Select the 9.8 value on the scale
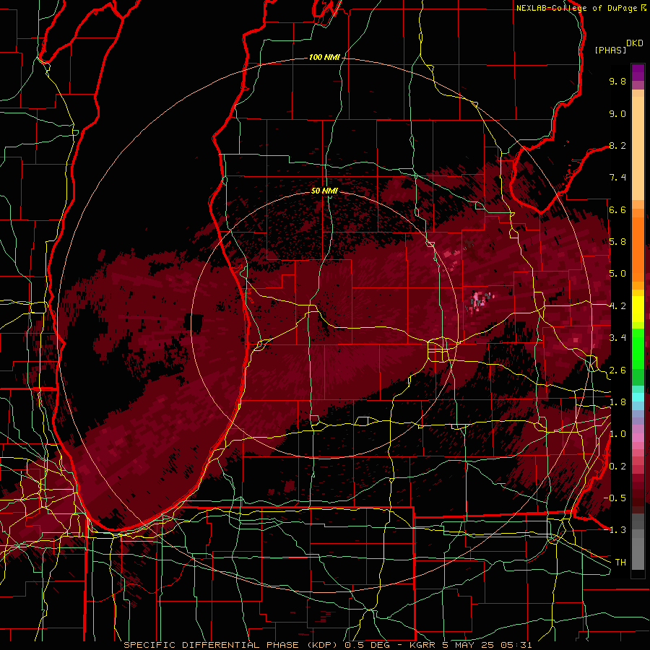 [x=617, y=81]
